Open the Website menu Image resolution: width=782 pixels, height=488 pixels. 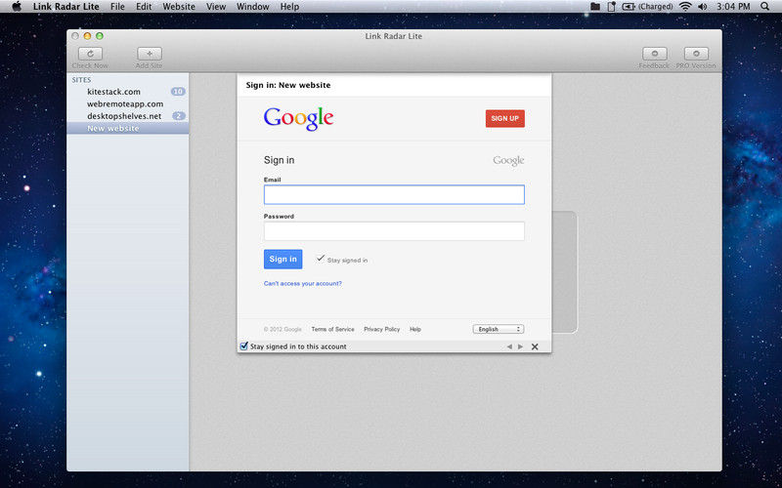pyautogui.click(x=179, y=7)
